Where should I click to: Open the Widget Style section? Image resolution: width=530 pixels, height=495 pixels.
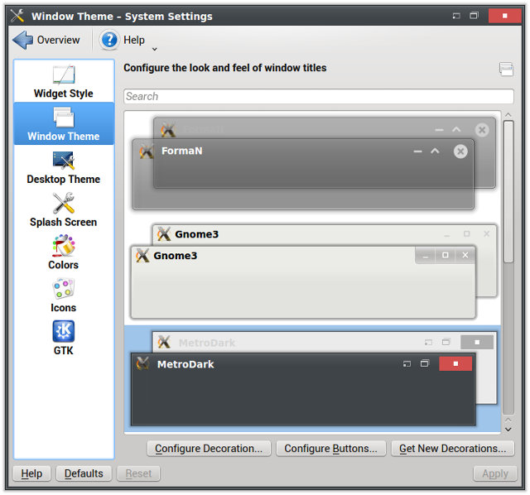[64, 81]
